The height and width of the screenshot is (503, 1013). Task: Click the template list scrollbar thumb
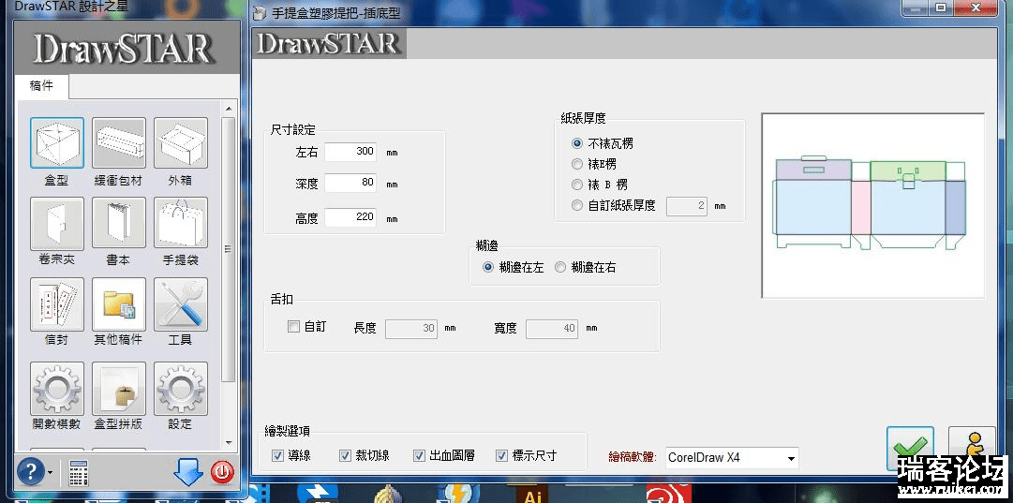point(228,249)
